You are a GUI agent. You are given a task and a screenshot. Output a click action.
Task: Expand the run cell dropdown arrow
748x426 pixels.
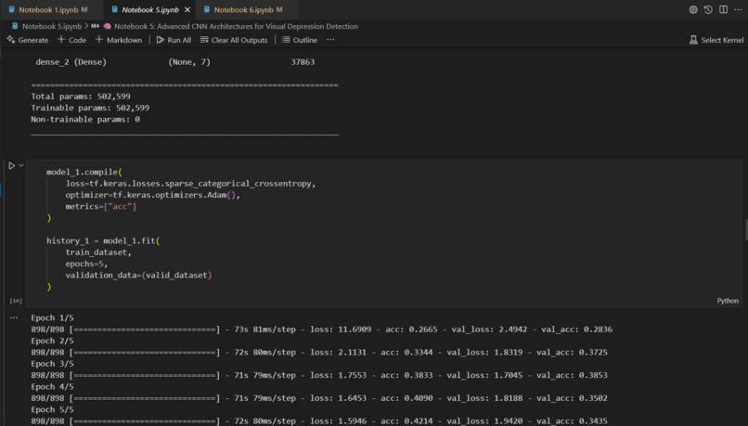pyautogui.click(x=21, y=165)
